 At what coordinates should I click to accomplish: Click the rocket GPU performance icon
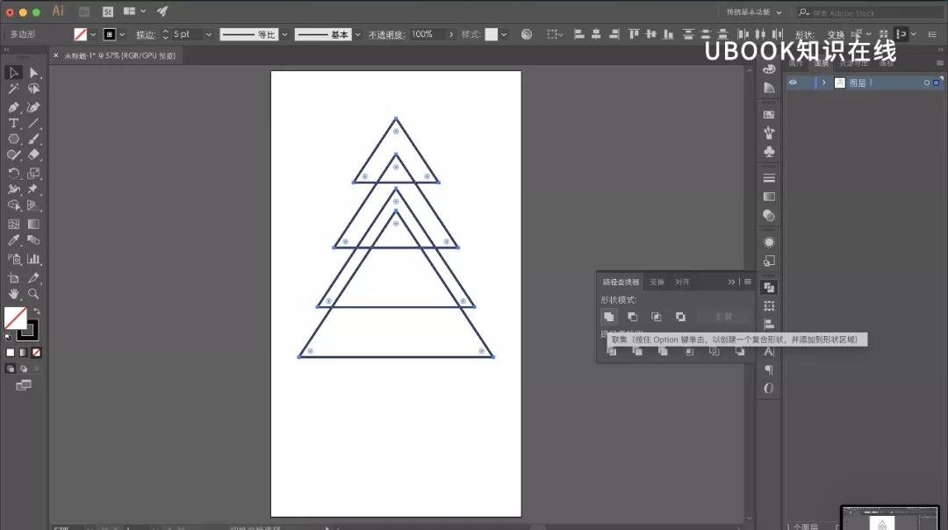162,11
